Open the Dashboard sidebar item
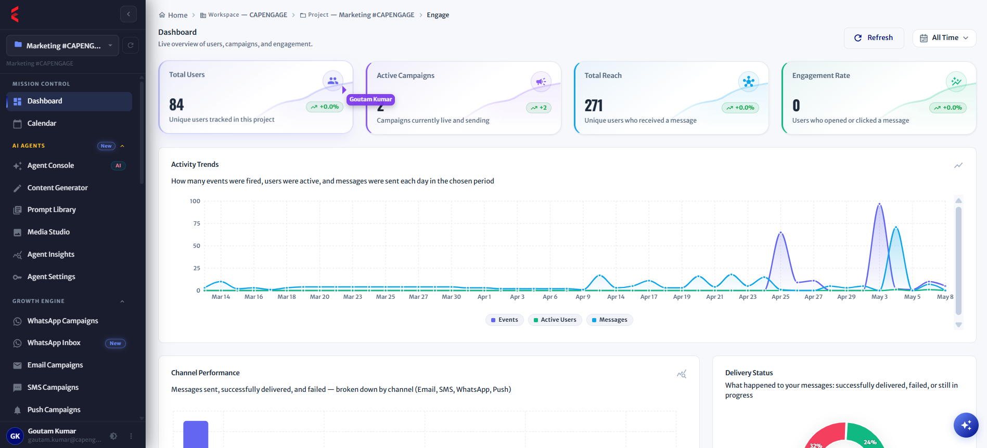The image size is (987, 448). pyautogui.click(x=69, y=101)
